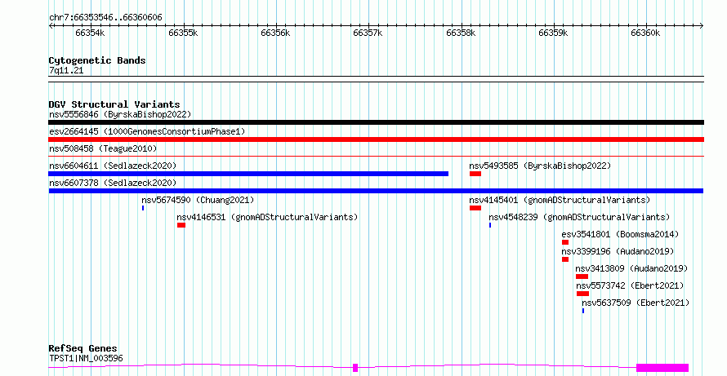Screen dimensions: 727x376
Task: Open nsv5674590 (Chuang2021) label
Action: tap(198, 200)
